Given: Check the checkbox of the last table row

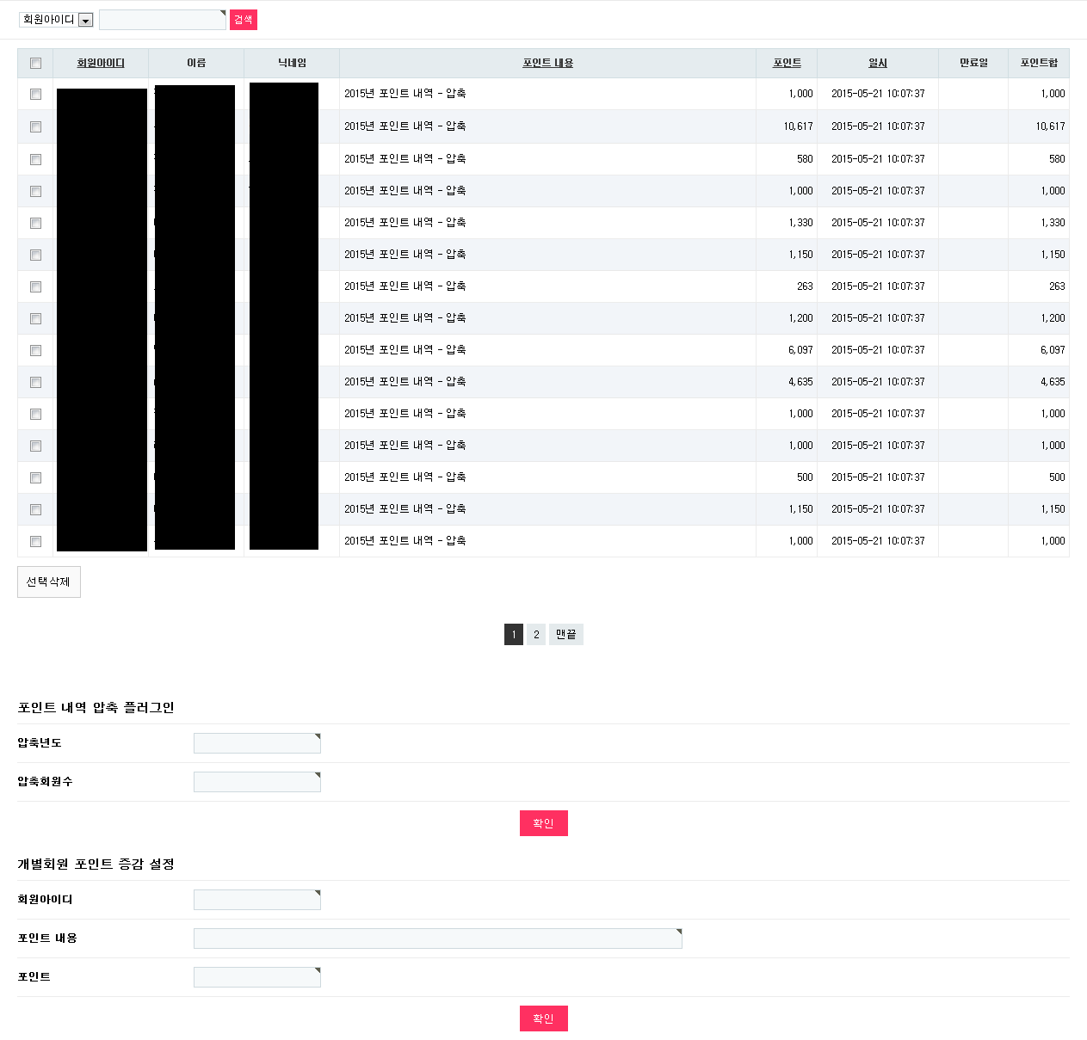Looking at the screenshot, I should (35, 541).
